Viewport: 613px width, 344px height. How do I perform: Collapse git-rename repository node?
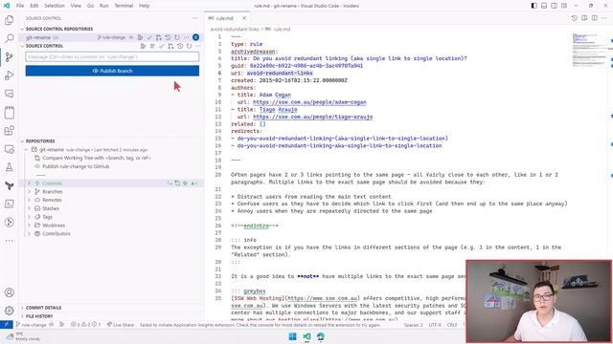click(x=26, y=150)
